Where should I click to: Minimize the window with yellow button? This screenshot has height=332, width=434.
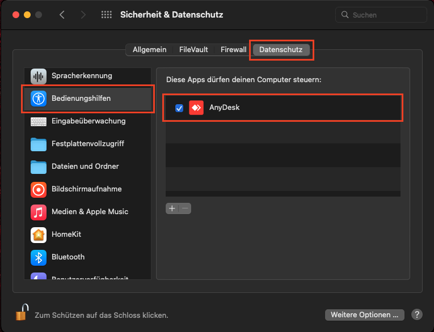[27, 15]
